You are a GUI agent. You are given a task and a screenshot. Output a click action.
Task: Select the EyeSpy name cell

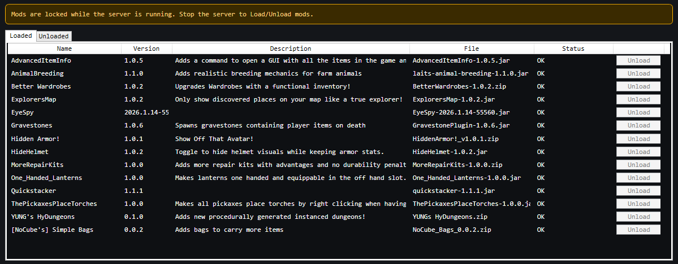click(23, 113)
